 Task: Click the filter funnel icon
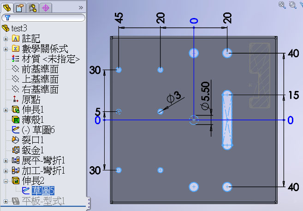pyautogui.click(x=7, y=18)
